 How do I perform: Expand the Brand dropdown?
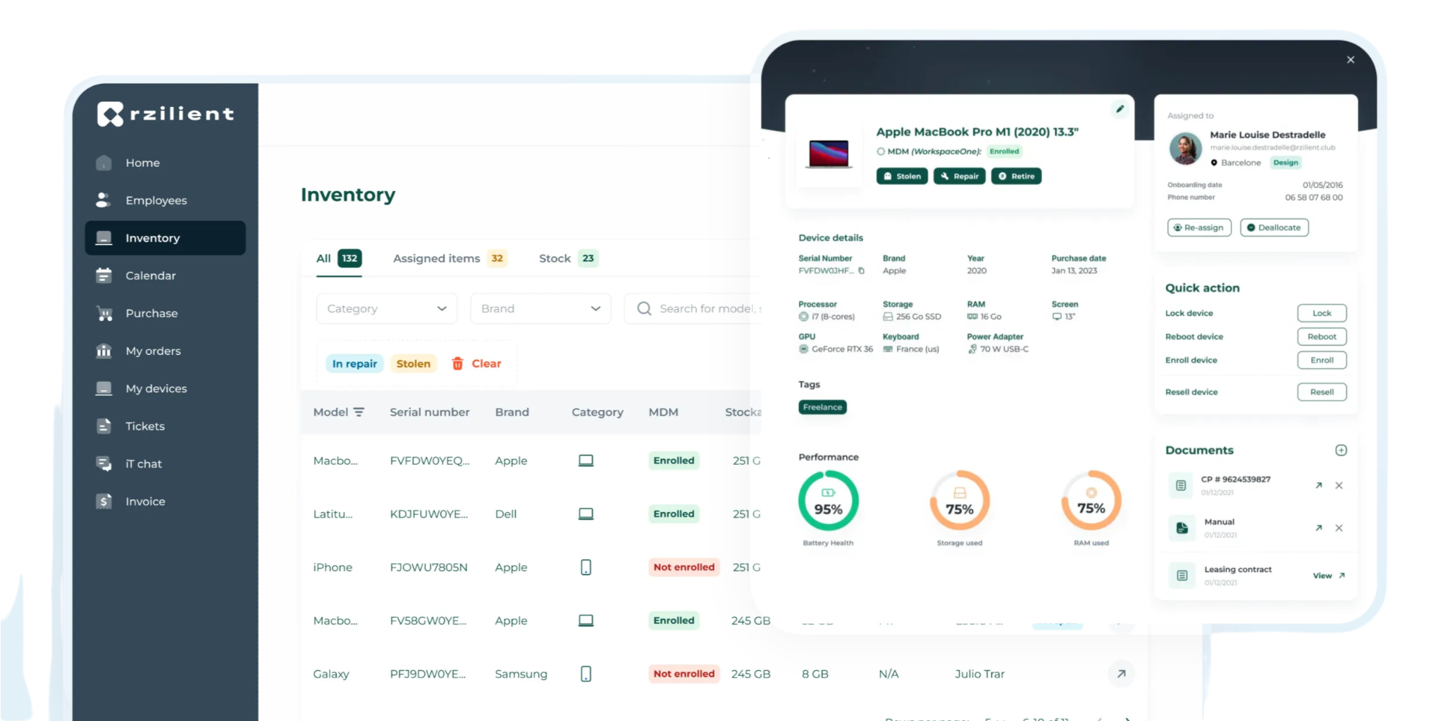(x=540, y=308)
